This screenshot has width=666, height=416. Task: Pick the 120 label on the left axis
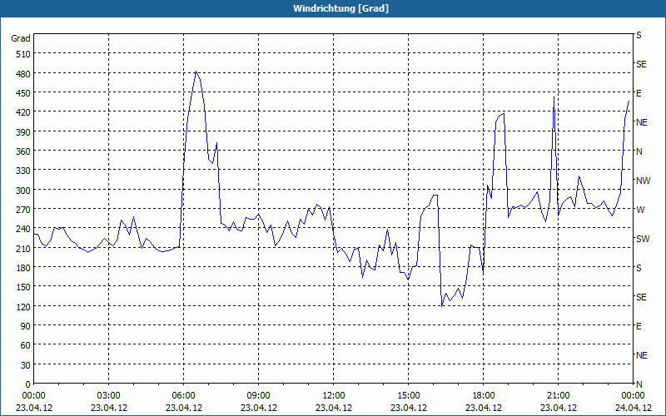pos(23,306)
